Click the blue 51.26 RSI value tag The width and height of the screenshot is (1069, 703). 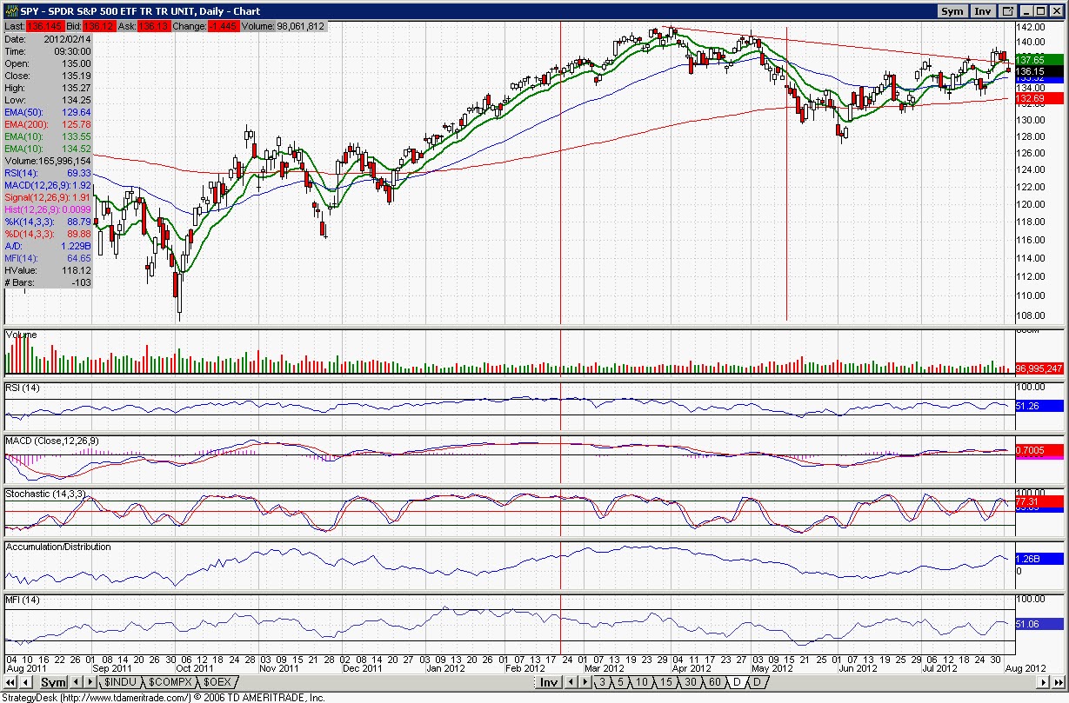click(x=1038, y=405)
